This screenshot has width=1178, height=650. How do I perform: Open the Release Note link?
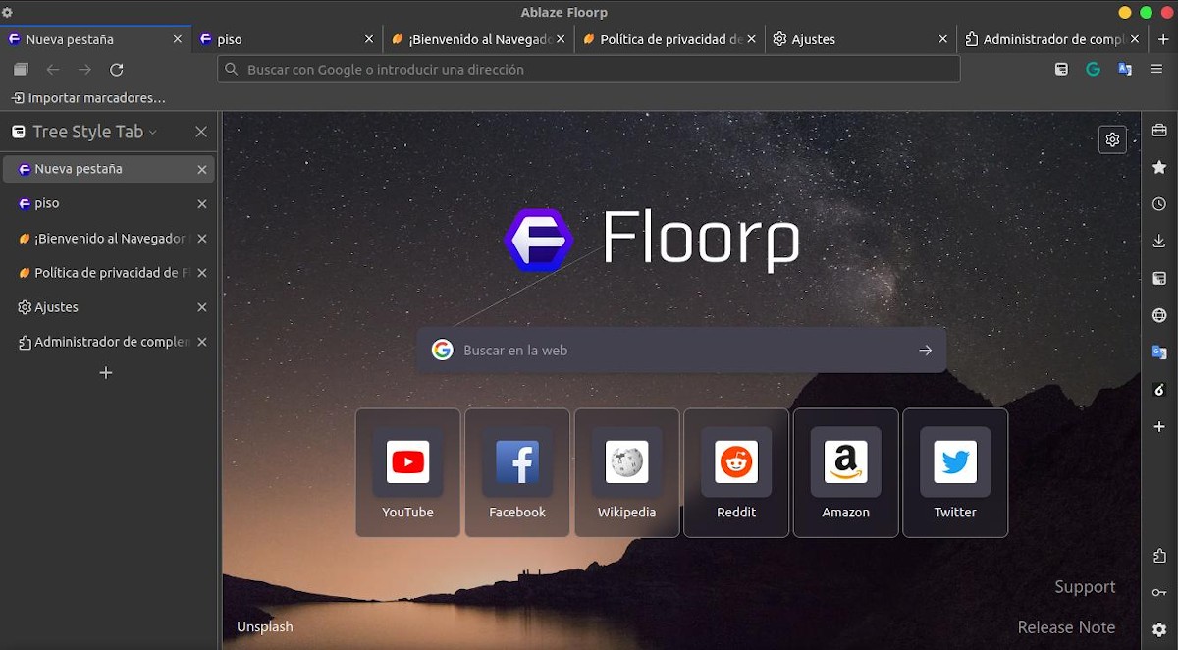click(x=1066, y=627)
